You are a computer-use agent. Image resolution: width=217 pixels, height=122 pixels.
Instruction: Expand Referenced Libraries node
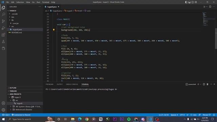click(11, 109)
